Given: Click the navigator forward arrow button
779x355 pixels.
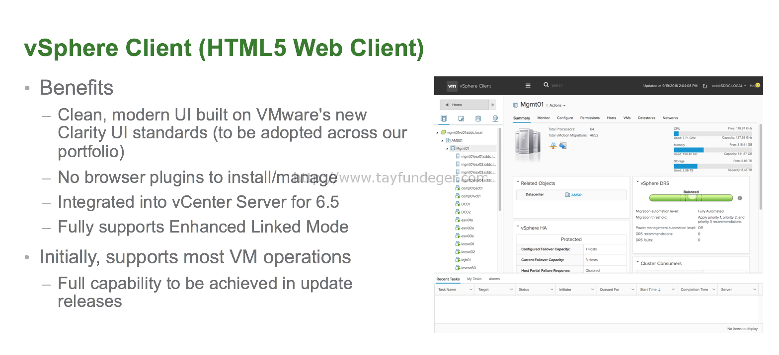Looking at the screenshot, I should coord(492,105).
